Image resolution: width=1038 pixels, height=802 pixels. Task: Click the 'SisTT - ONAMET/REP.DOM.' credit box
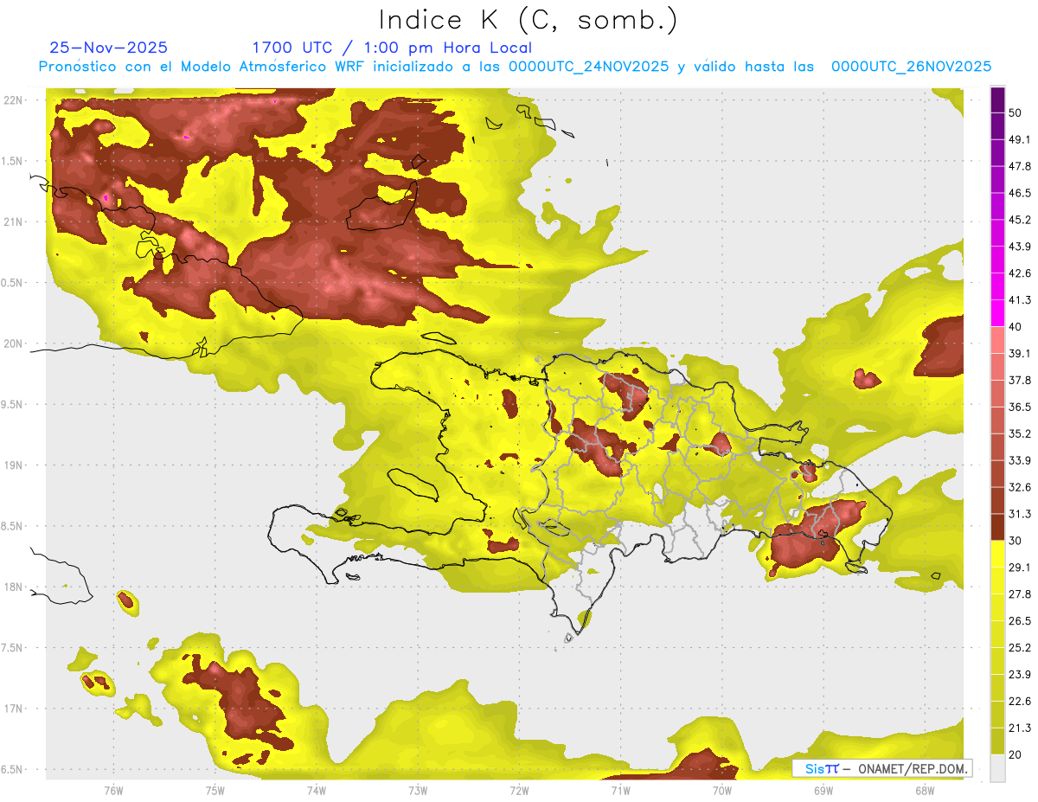[x=882, y=768]
